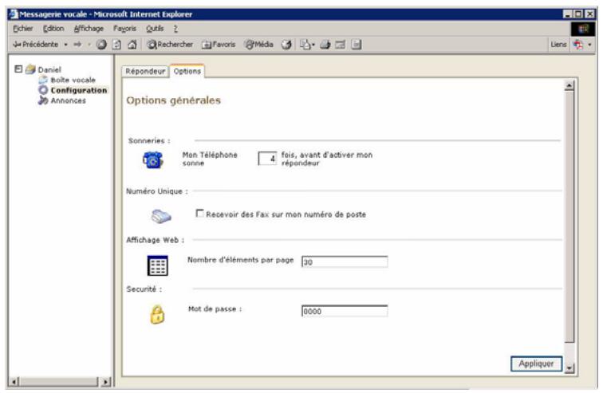Click the Média toolbar button
This screenshot has width=603, height=393.
pyautogui.click(x=258, y=45)
